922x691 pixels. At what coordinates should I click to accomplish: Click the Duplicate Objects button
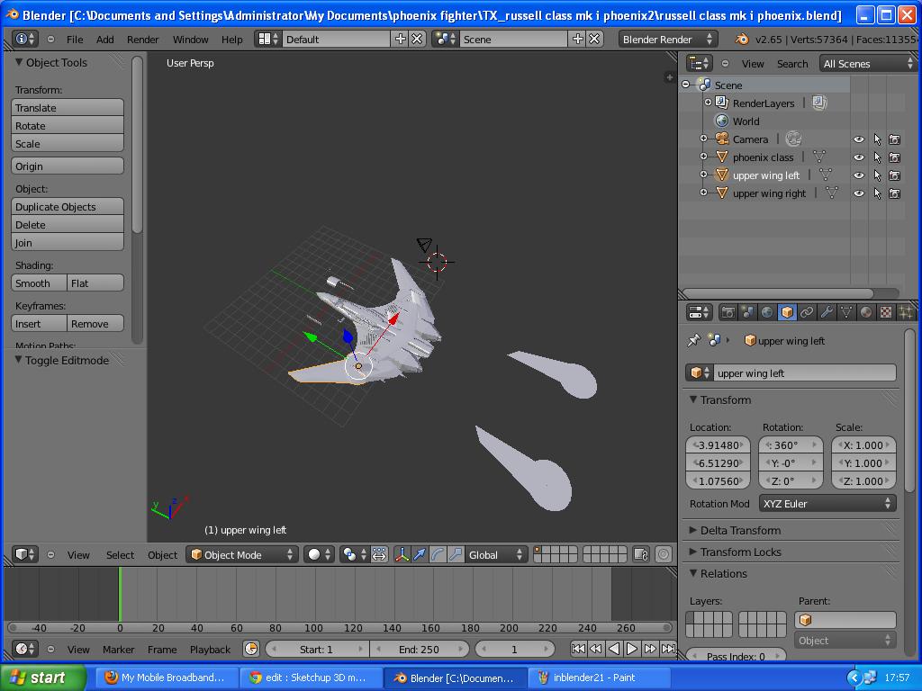pyautogui.click(x=67, y=207)
